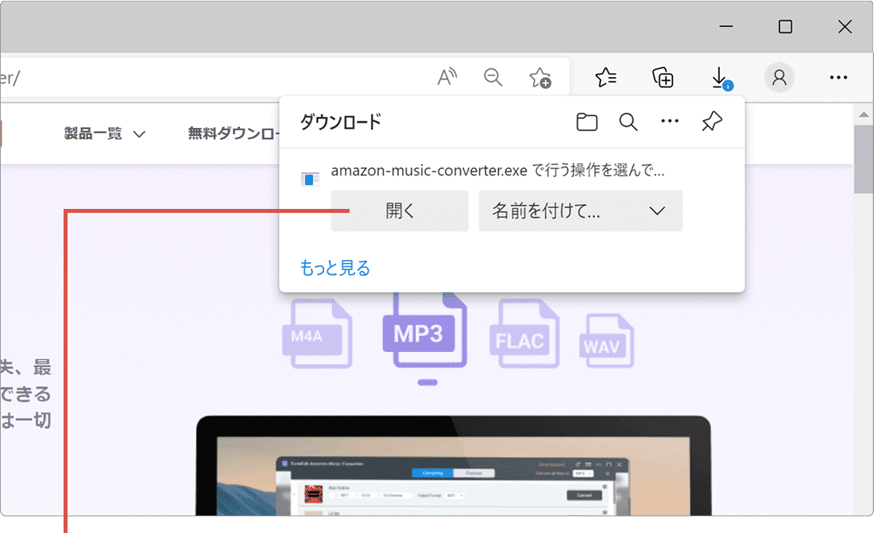Viewport: 874px width, 533px height.
Task: Click the MP3 file format graphic
Action: [x=423, y=334]
